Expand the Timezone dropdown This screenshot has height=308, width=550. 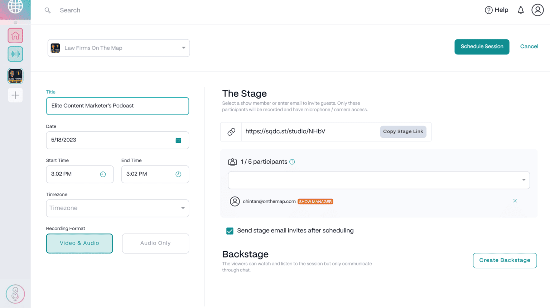pyautogui.click(x=117, y=208)
